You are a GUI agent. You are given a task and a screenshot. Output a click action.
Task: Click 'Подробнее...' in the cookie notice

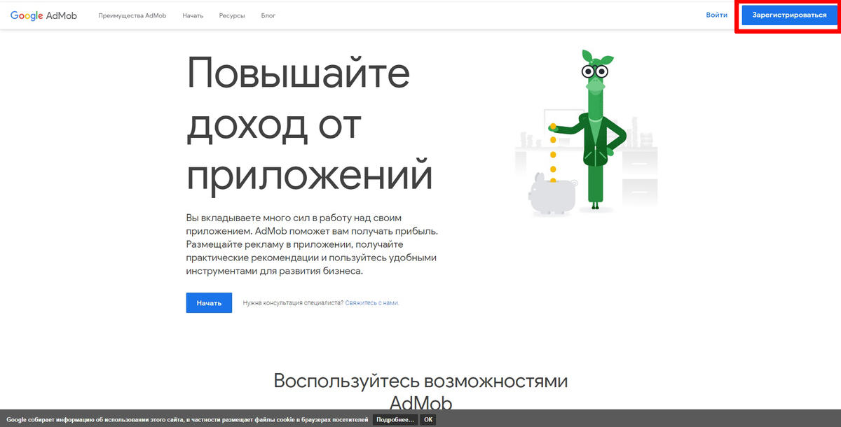coord(394,419)
